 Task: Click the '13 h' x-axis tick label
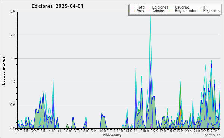pos(128,131)
